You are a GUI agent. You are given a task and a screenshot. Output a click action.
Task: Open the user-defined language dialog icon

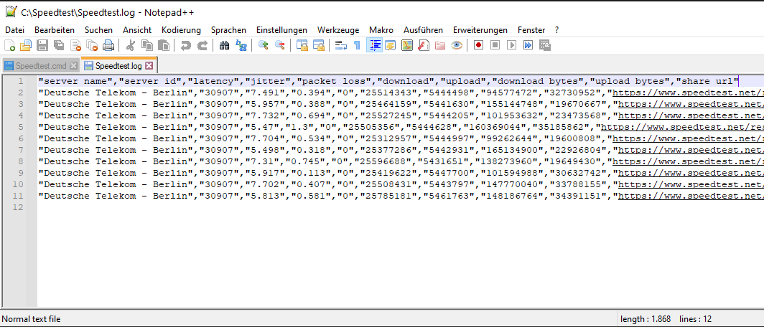[391, 46]
